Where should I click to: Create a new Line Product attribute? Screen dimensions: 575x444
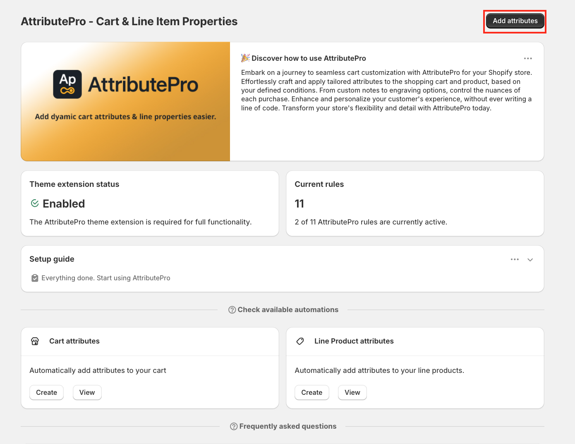pos(311,392)
